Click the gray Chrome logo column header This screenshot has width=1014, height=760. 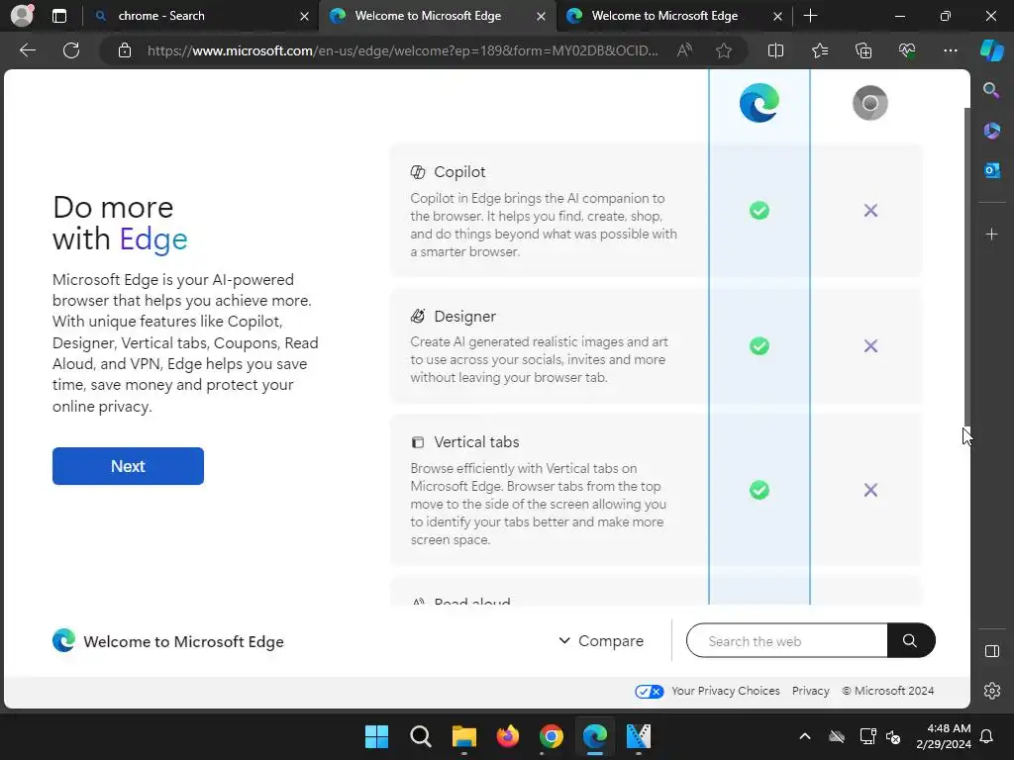click(869, 103)
